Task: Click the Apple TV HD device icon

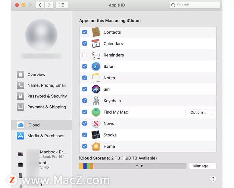Action: point(20,165)
